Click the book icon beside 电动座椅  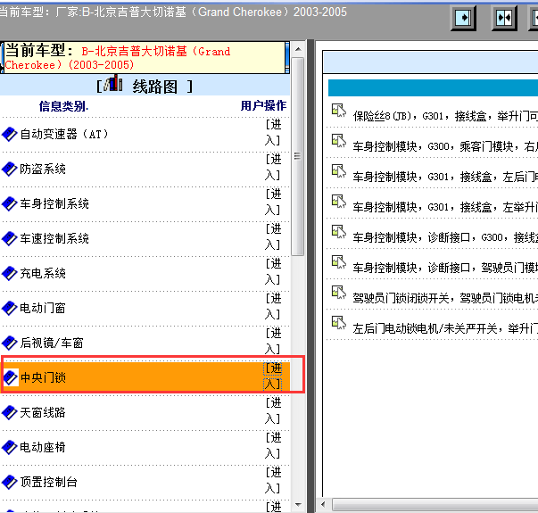(x=9, y=447)
